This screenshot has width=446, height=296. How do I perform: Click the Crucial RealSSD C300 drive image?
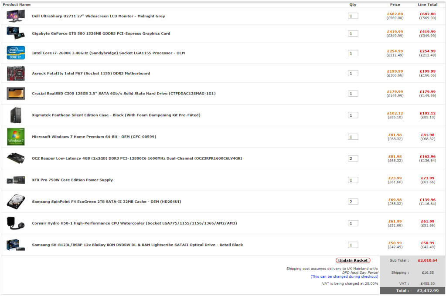coord(16,93)
